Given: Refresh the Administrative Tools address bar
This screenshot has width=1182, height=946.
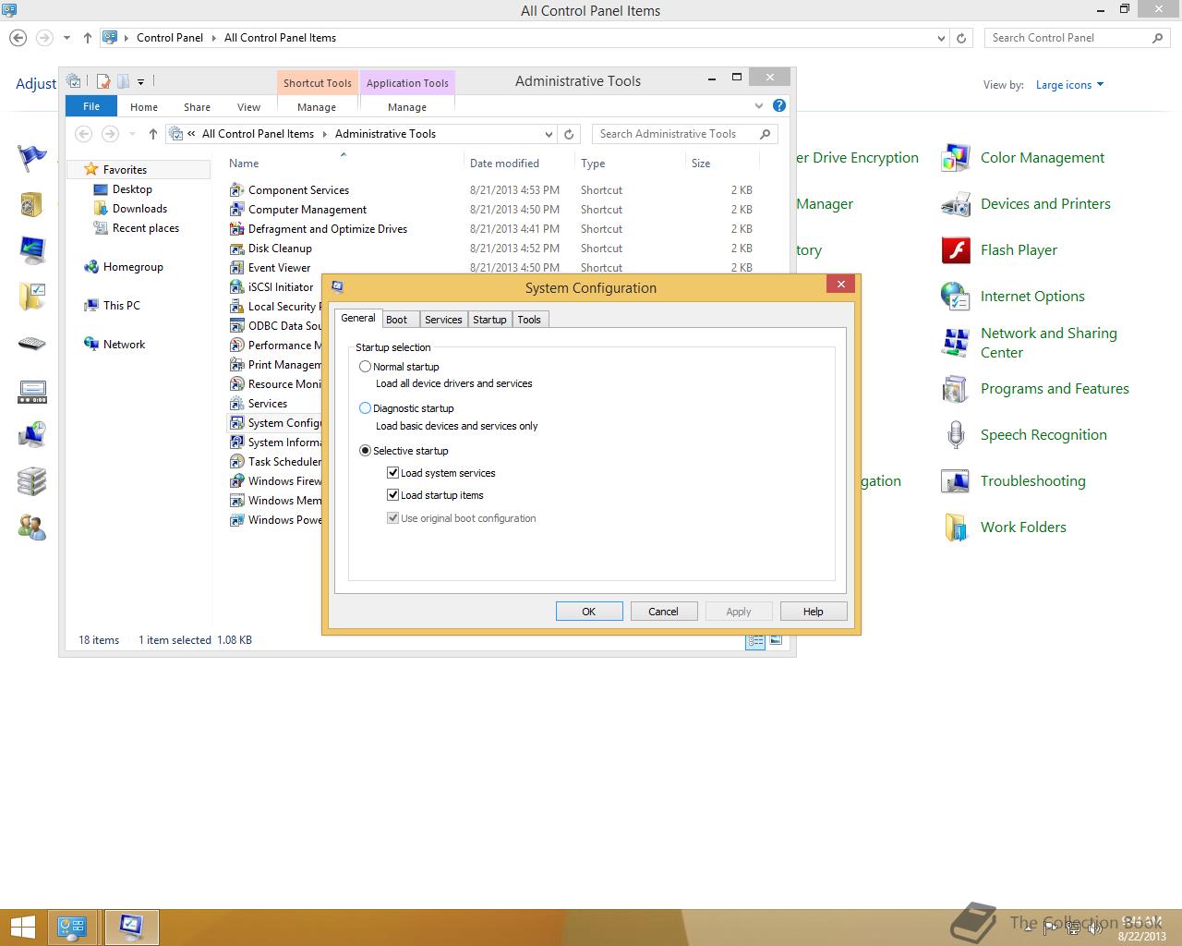Looking at the screenshot, I should (x=570, y=134).
